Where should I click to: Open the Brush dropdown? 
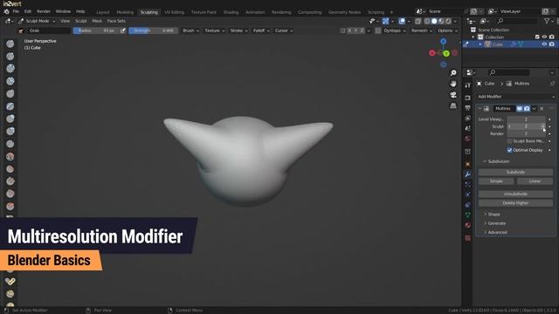pyautogui.click(x=190, y=31)
